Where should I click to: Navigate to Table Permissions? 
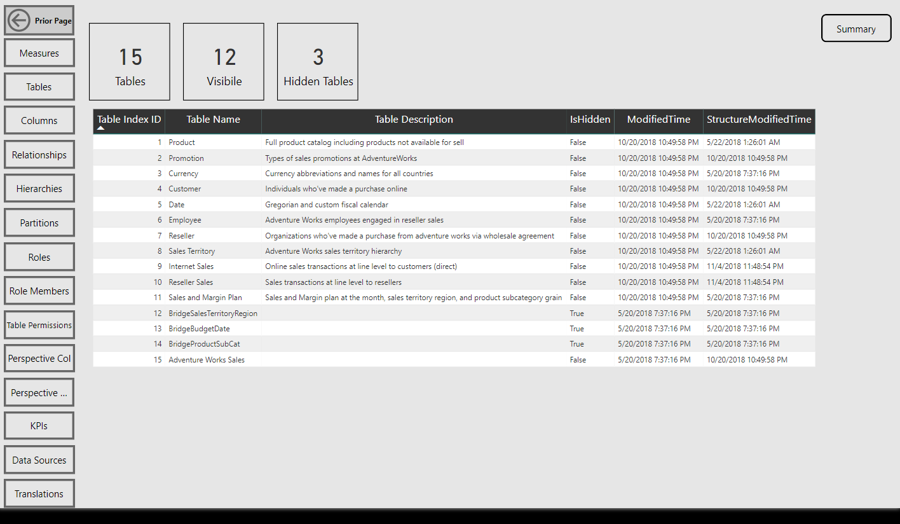(x=39, y=324)
